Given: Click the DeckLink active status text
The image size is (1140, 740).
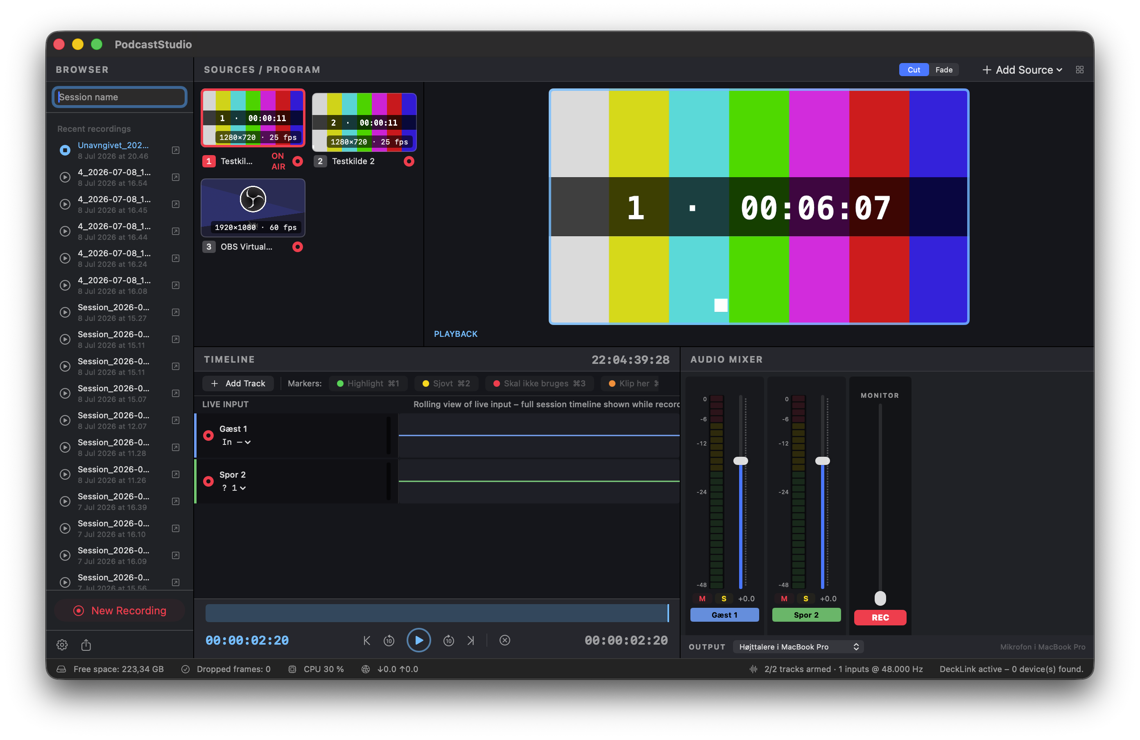Looking at the screenshot, I should coord(1011,669).
